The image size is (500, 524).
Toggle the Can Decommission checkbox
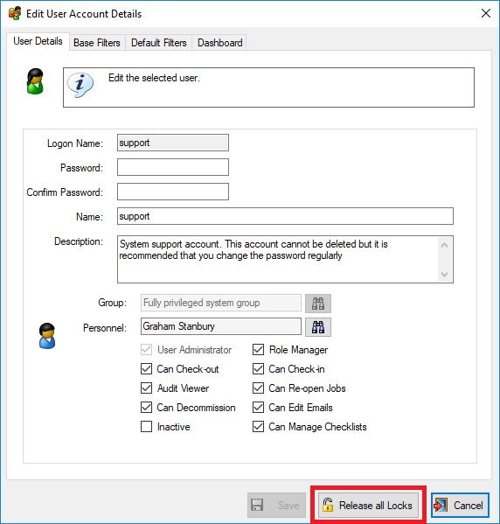click(146, 408)
